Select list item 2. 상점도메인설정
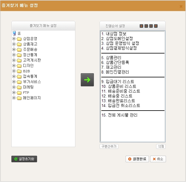The image size is (186, 182). pos(132,39)
